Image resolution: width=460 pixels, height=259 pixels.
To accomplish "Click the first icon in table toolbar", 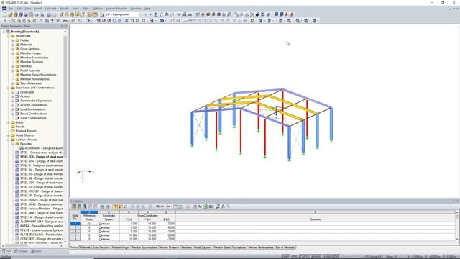I will [74, 206].
